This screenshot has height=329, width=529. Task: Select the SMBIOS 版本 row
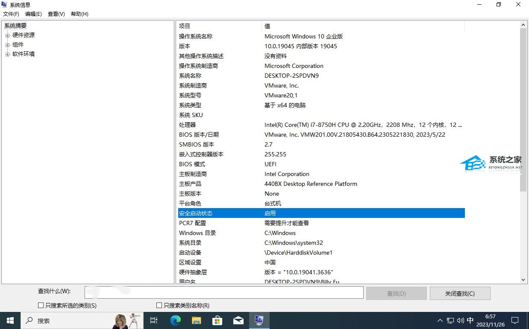(x=321, y=144)
